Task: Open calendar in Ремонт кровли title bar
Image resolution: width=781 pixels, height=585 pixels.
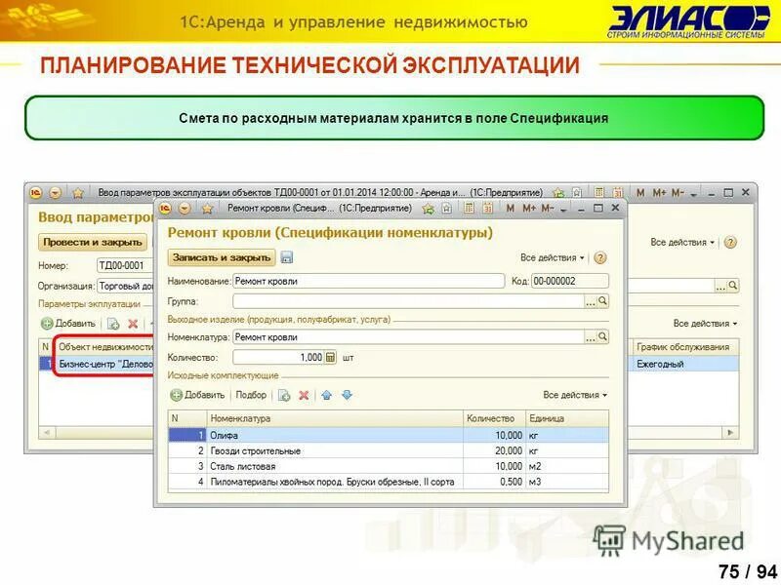Action: click(487, 208)
